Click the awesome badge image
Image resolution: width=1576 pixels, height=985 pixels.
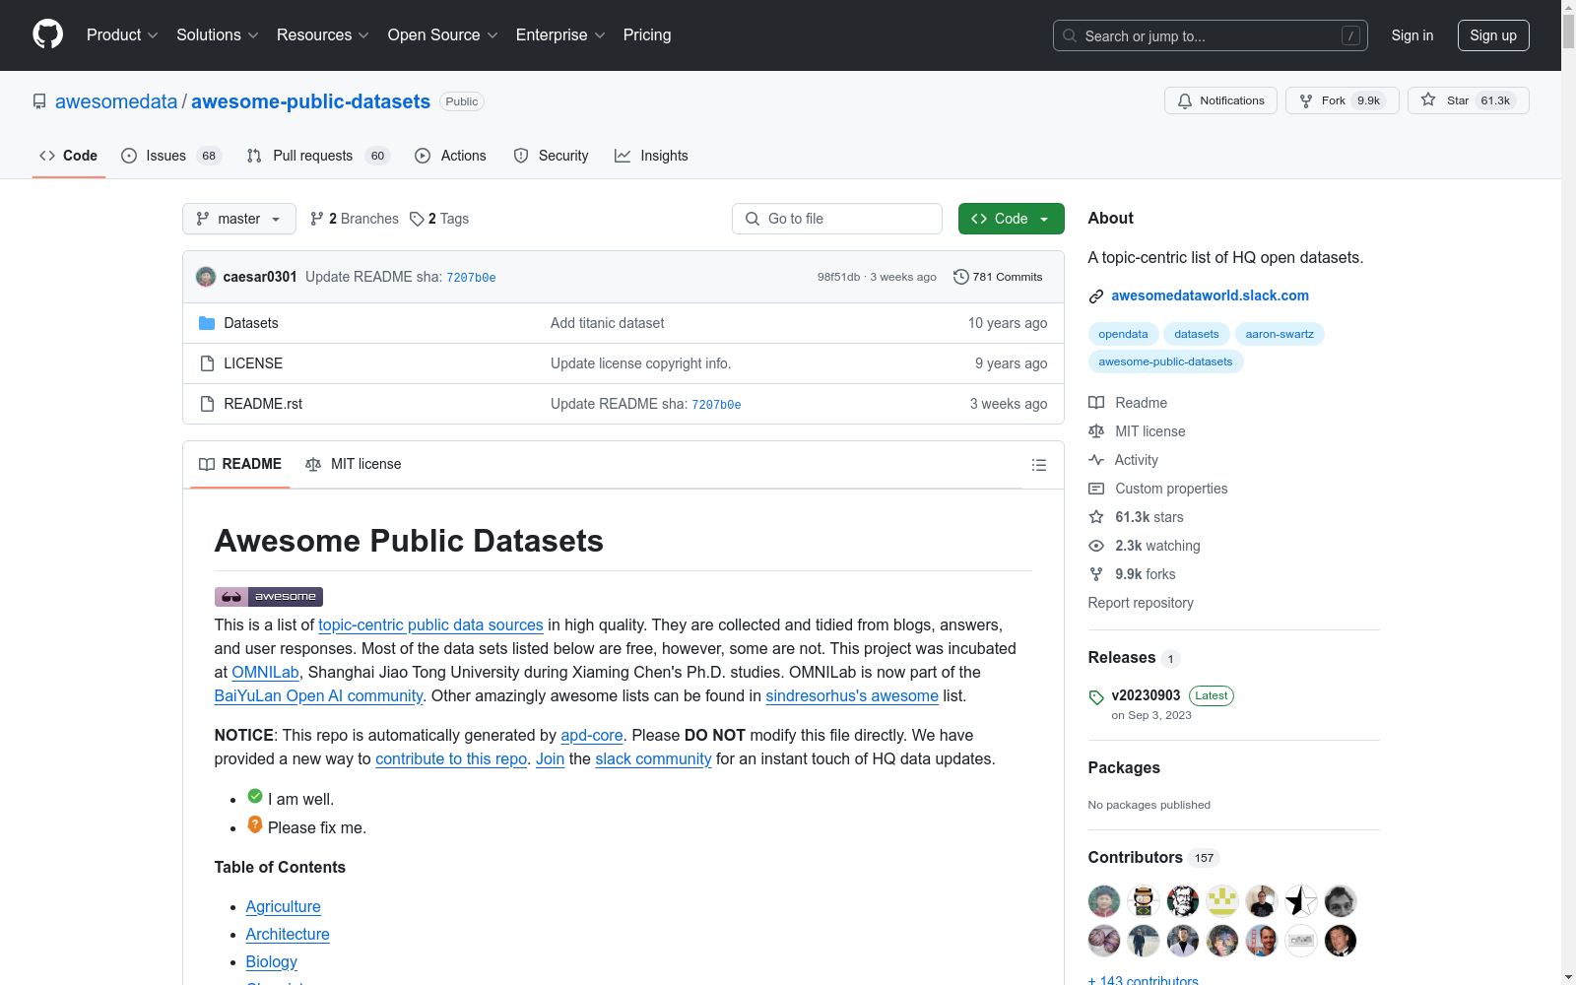click(269, 596)
